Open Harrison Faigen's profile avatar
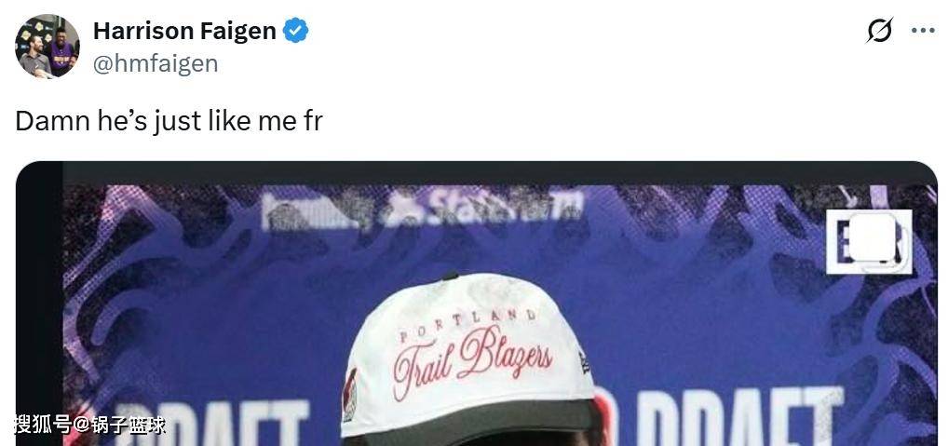Screen dimensions: 948x446 click(x=47, y=47)
